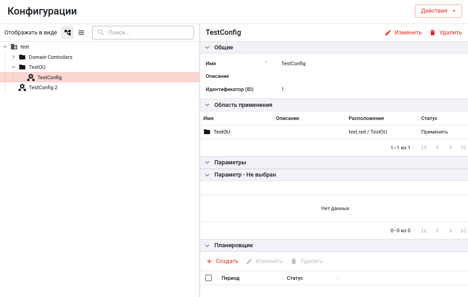The width and height of the screenshot is (468, 297).
Task: Expand the Domain Controllers tree node
Action: [x=14, y=57]
